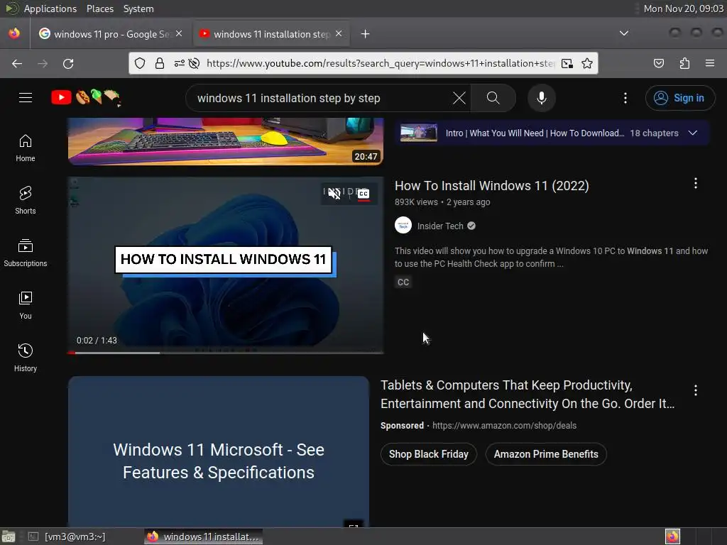The width and height of the screenshot is (727, 545).
Task: Open Subscriptions in the sidebar
Action: (26, 253)
